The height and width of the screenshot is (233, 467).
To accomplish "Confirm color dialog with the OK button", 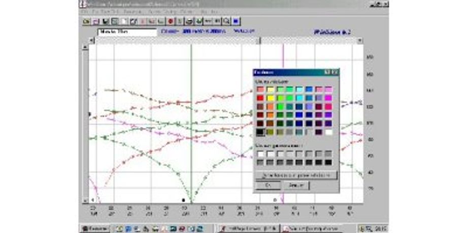I will point(268,185).
